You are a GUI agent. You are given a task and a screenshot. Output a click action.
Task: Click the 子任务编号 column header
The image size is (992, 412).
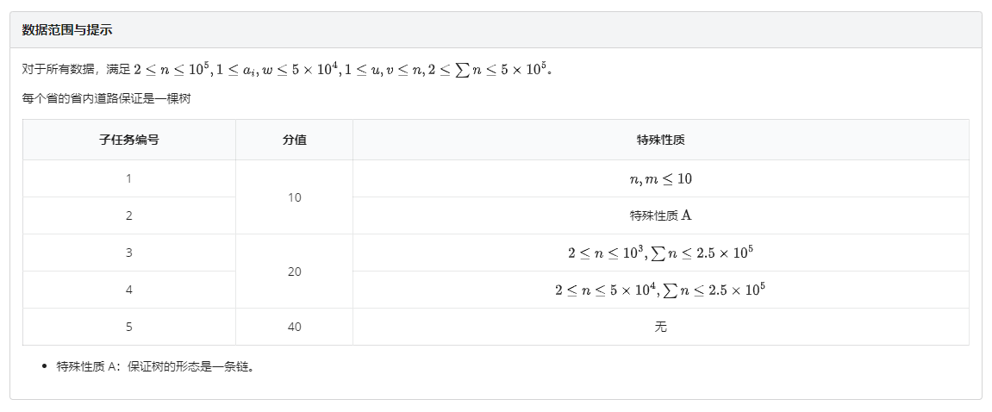(129, 140)
